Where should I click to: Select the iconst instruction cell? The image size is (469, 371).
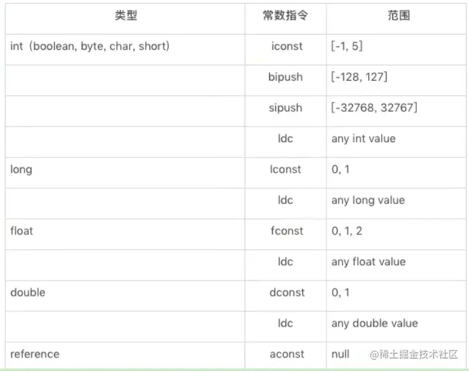coord(285,46)
